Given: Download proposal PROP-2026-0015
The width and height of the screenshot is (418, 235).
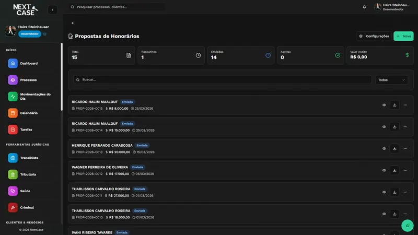Looking at the screenshot, I should [x=394, y=105].
